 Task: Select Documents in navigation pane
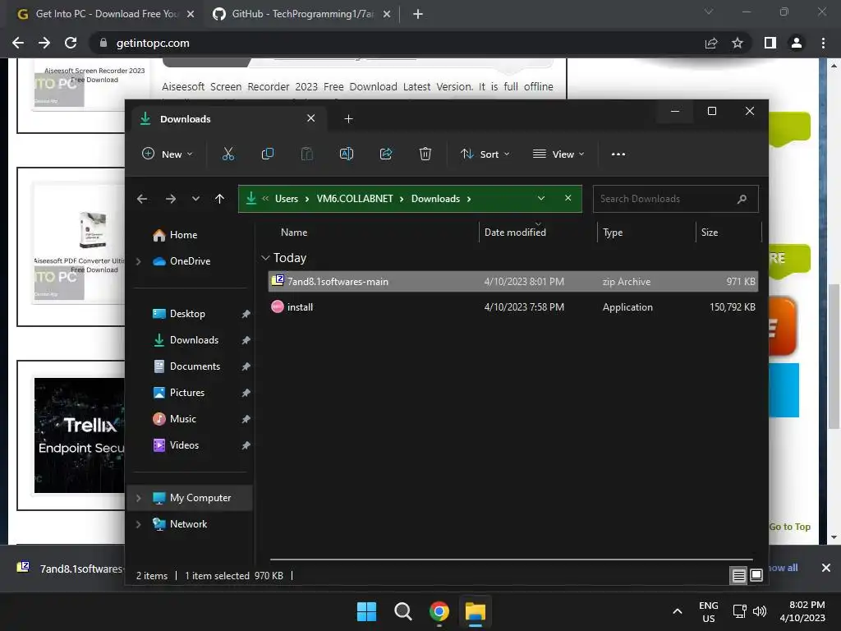[195, 366]
